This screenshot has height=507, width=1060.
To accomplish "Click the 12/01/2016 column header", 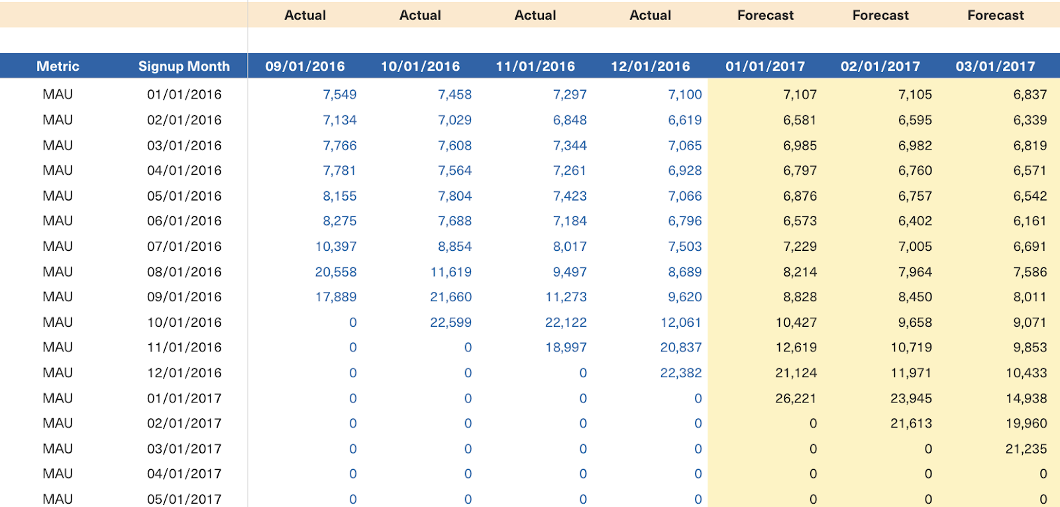I will (x=650, y=66).
